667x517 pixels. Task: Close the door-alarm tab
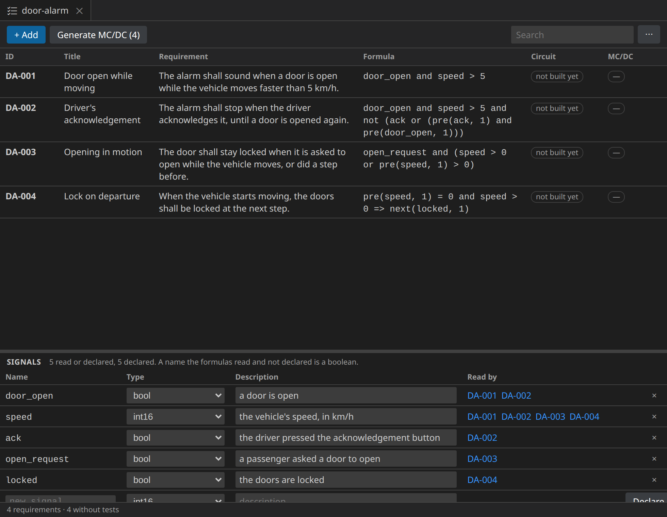click(x=80, y=11)
